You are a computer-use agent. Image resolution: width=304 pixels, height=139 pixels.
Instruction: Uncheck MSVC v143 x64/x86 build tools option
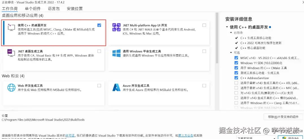pos(236,58)
